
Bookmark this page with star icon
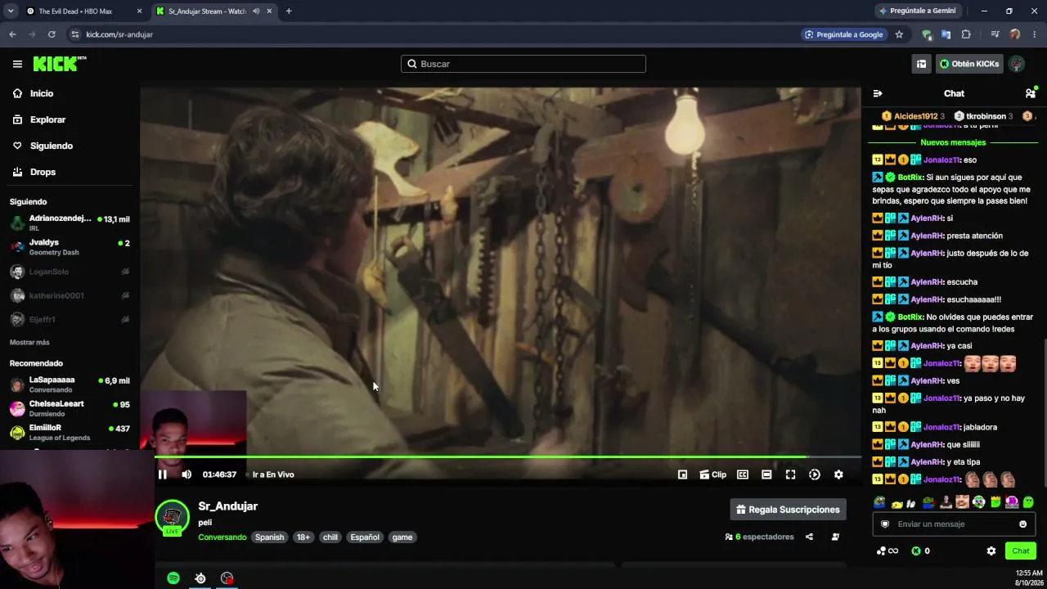899,34
